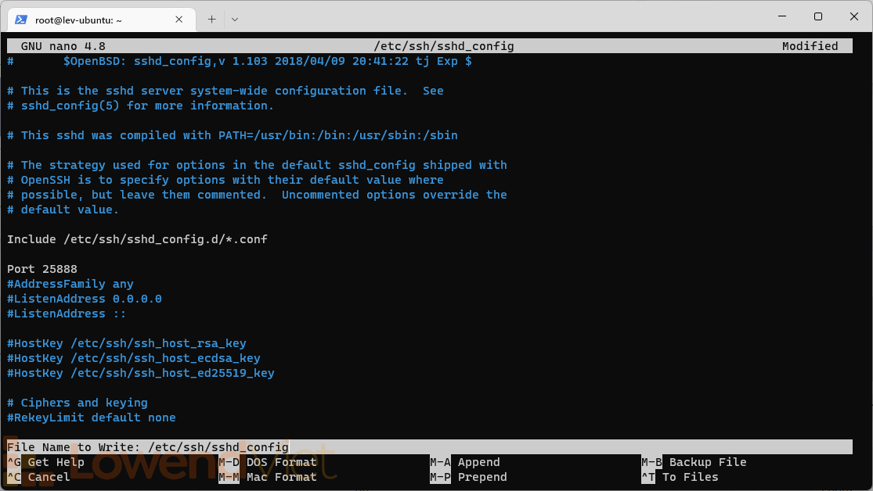
Task: Toggle the Prepend mode option
Action: click(x=468, y=477)
